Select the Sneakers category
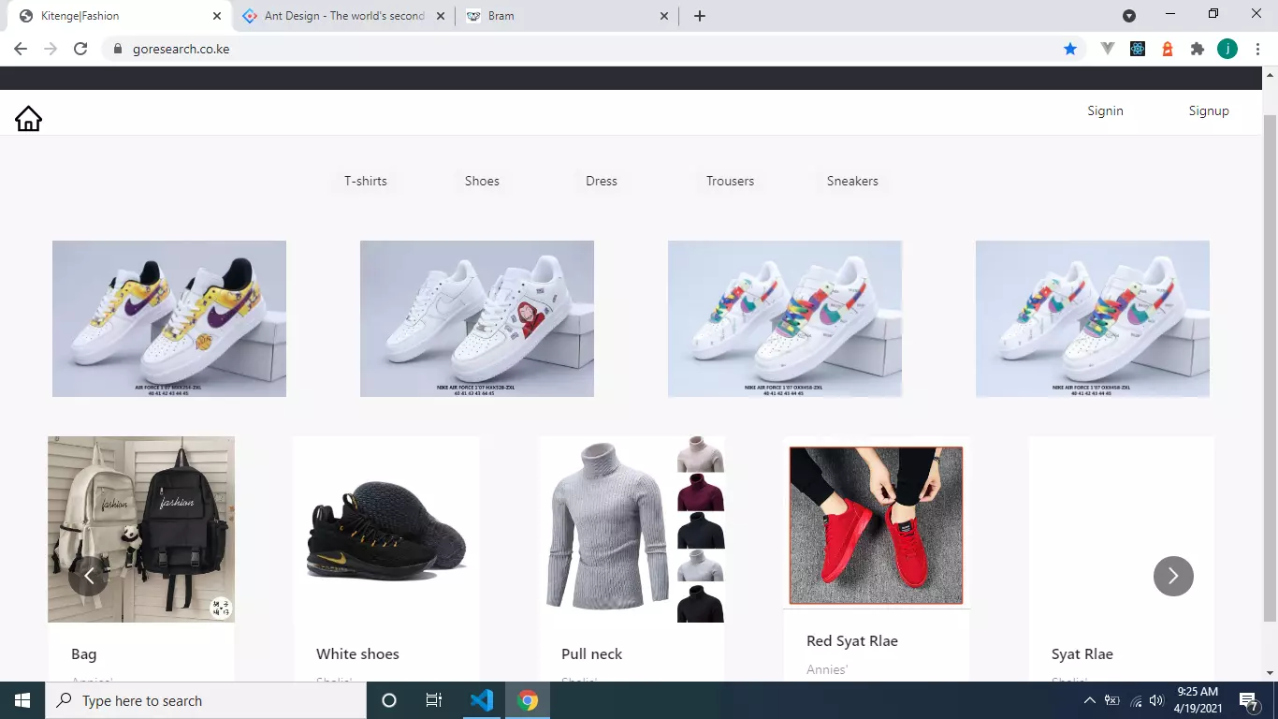 click(852, 181)
